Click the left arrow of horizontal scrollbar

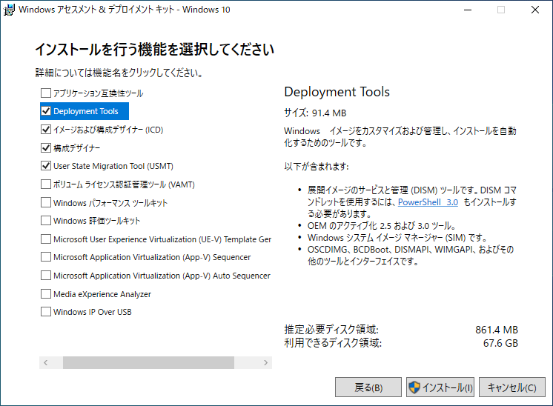click(x=46, y=362)
